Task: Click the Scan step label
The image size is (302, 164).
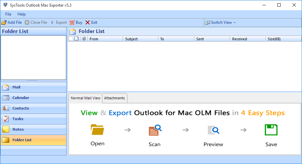Action: (154, 144)
